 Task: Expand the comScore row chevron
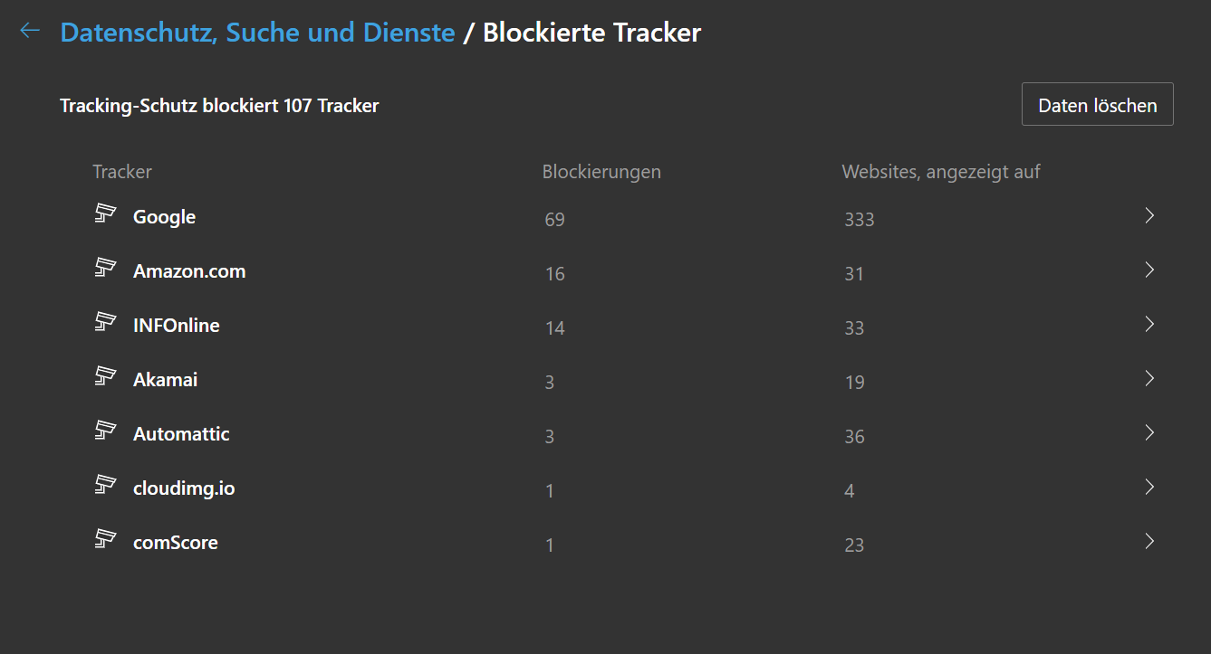pyautogui.click(x=1149, y=541)
